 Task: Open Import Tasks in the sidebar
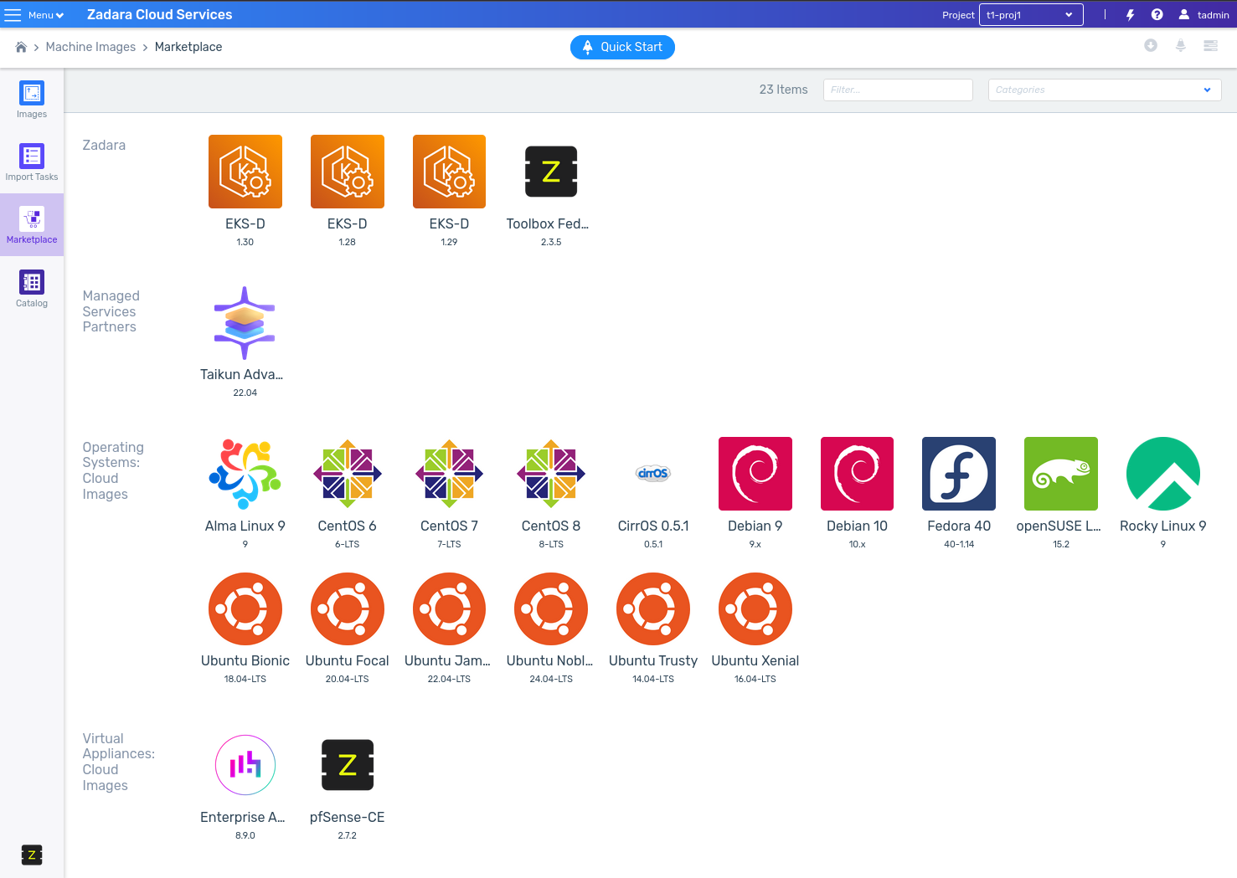point(32,162)
